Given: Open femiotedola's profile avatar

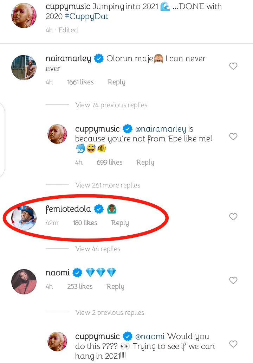Looking at the screenshot, I should [24, 218].
